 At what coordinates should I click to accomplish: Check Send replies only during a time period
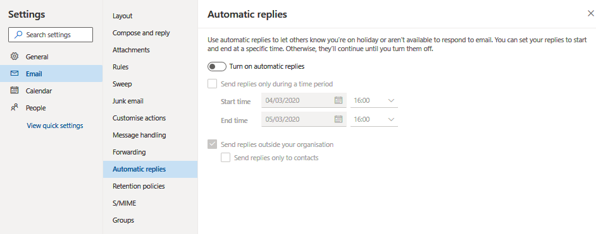click(x=212, y=84)
